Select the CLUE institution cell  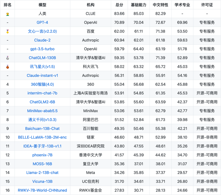point(91,14)
